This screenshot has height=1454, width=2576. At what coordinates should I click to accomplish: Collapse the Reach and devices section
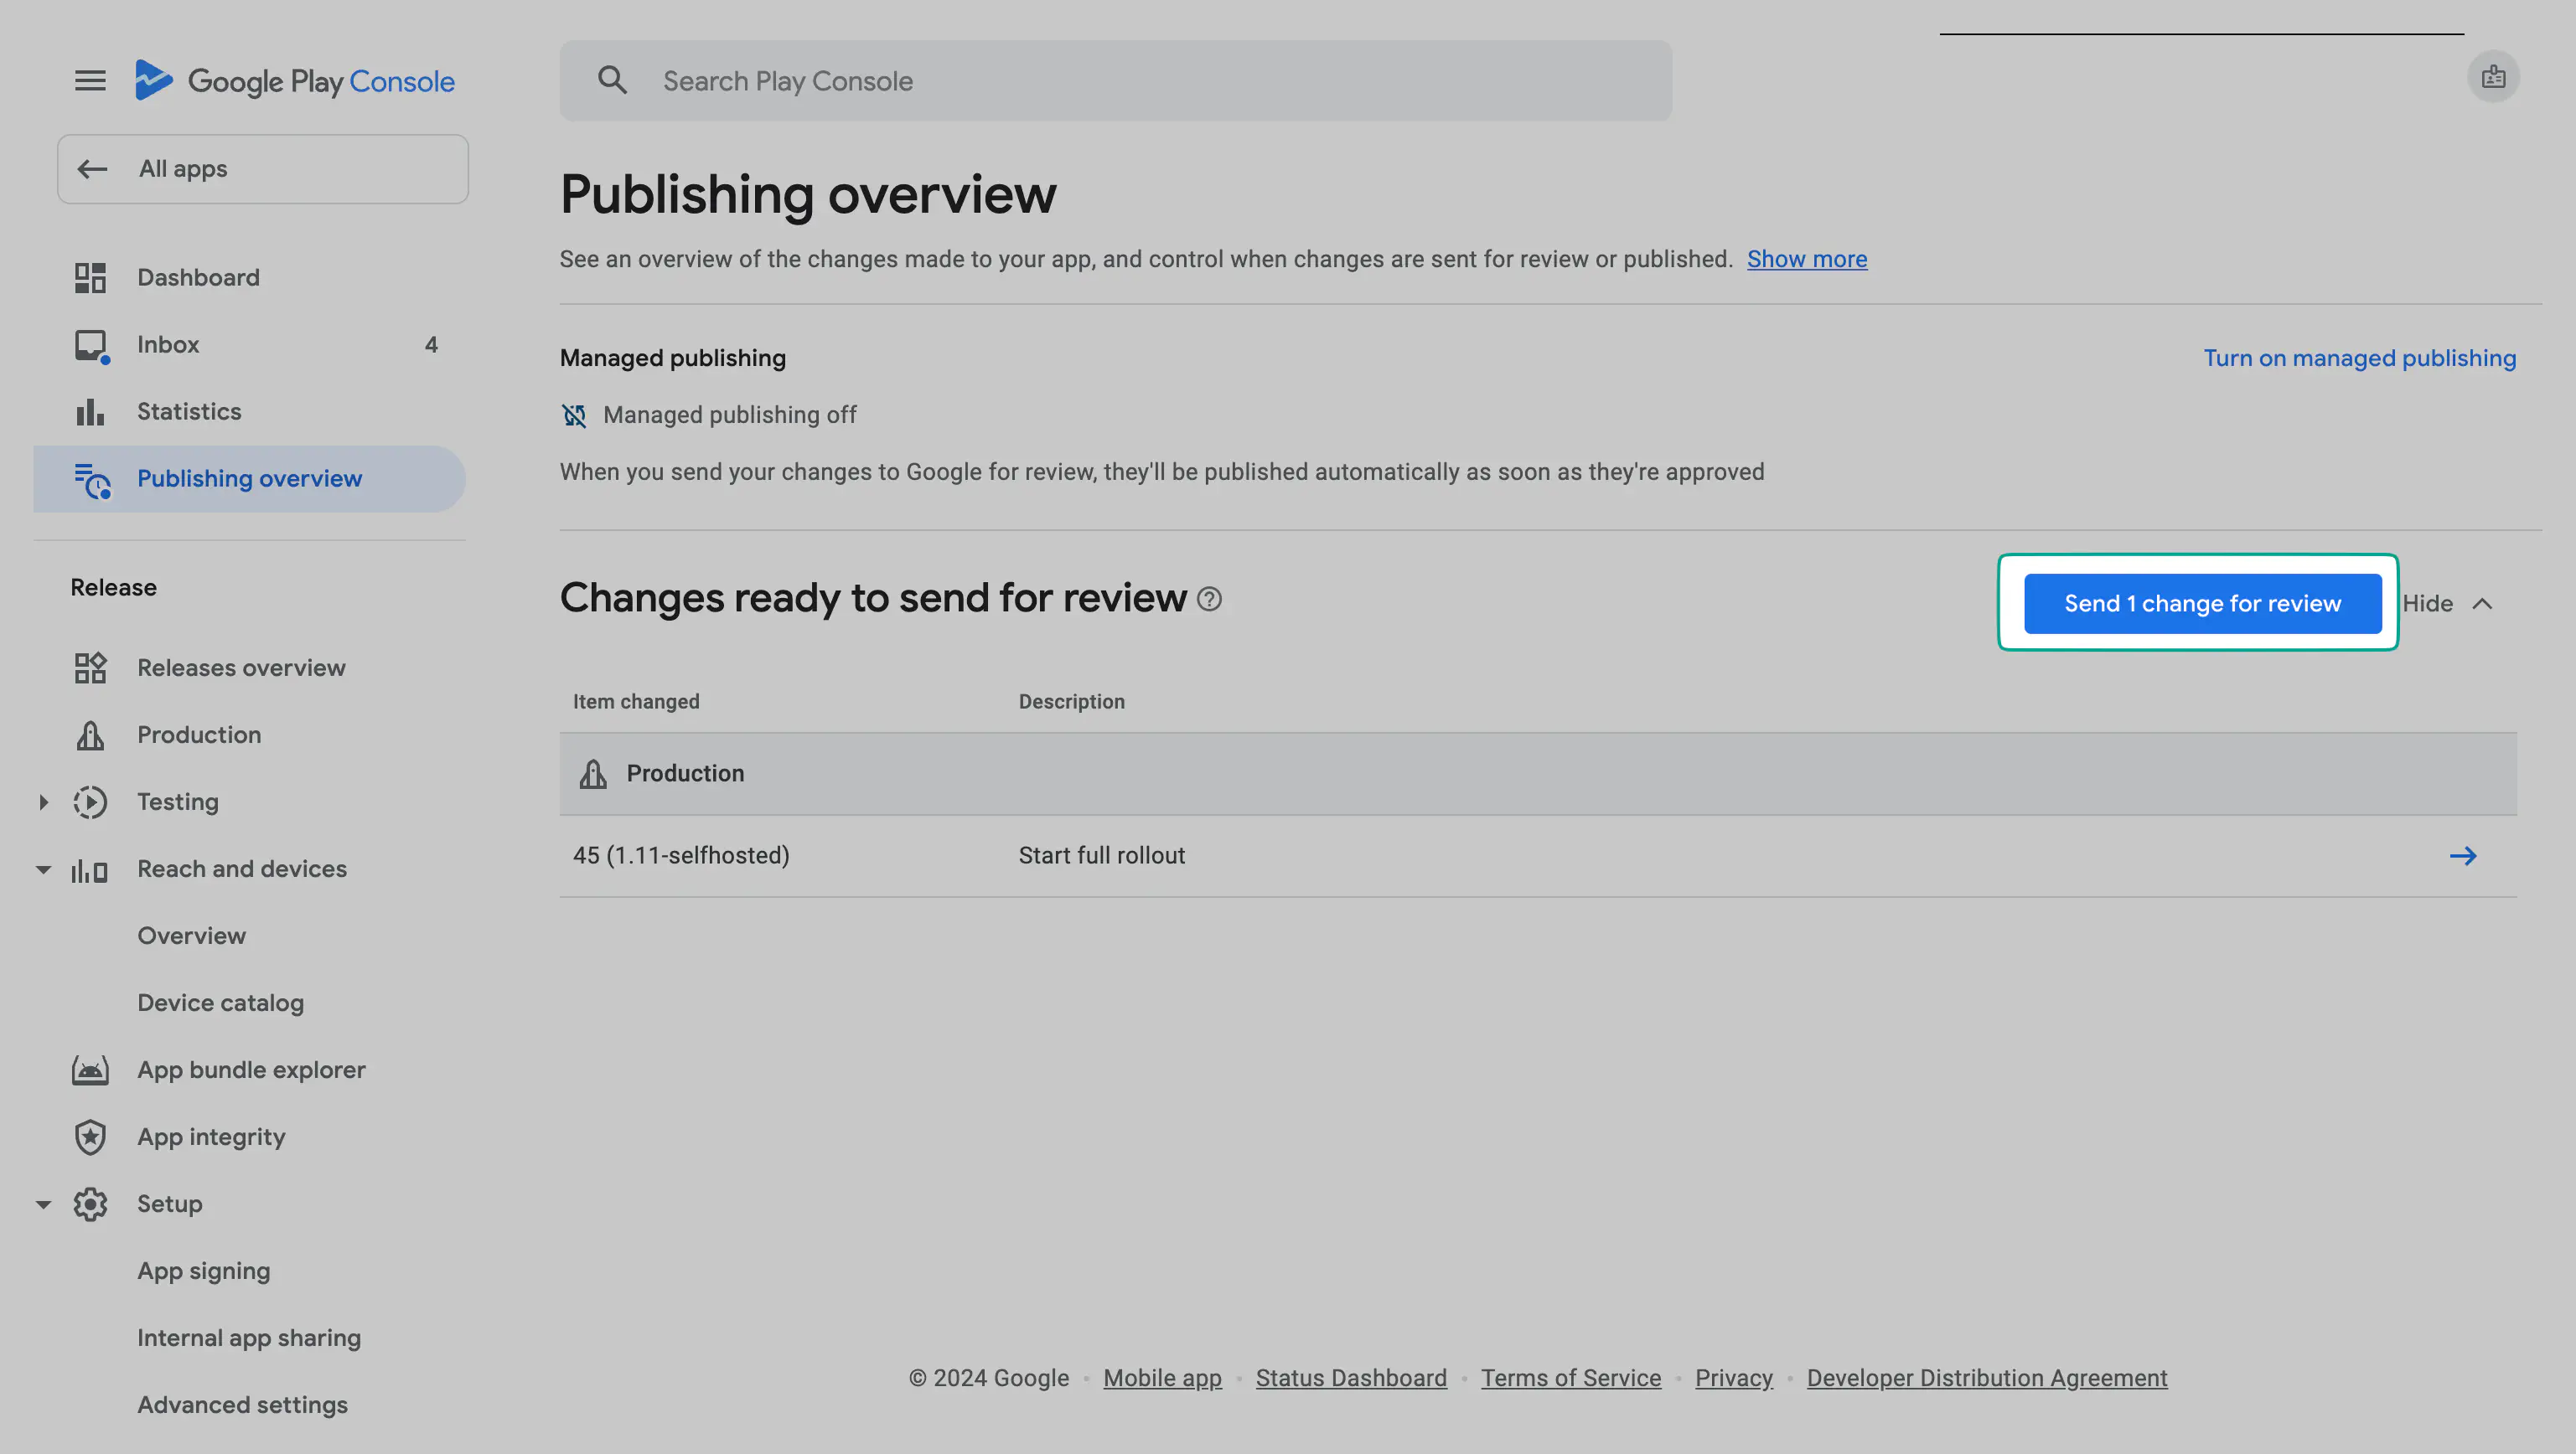click(x=43, y=869)
